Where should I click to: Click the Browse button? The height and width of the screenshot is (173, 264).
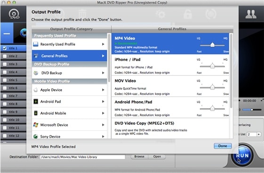click(x=139, y=157)
